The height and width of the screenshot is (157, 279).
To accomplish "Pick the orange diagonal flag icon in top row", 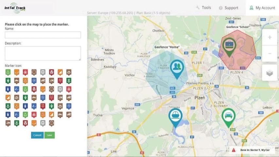I will (x=60, y=72).
